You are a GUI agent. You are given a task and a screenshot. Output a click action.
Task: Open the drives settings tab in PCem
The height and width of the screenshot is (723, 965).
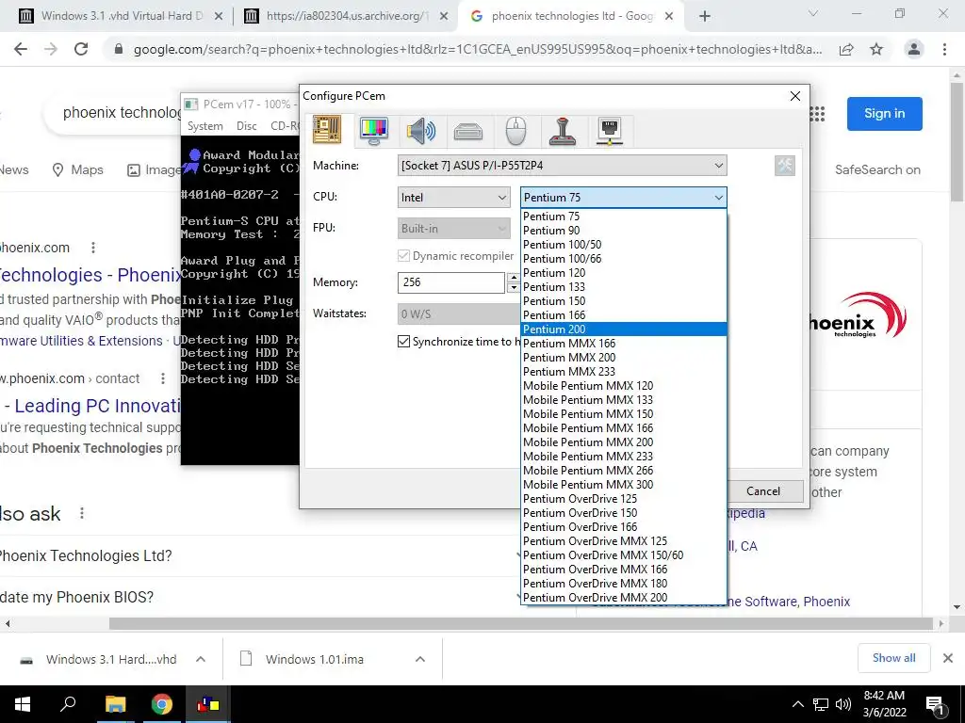(x=468, y=130)
